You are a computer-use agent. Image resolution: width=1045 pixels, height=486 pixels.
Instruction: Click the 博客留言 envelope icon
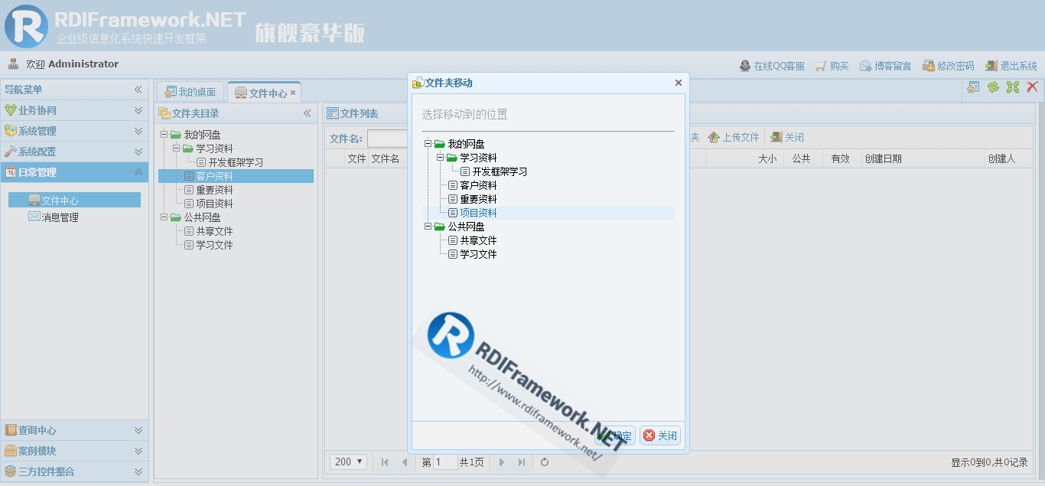(x=866, y=66)
